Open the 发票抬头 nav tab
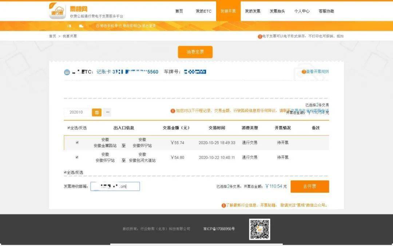Image resolution: width=393 pixels, height=246 pixels. click(x=277, y=11)
